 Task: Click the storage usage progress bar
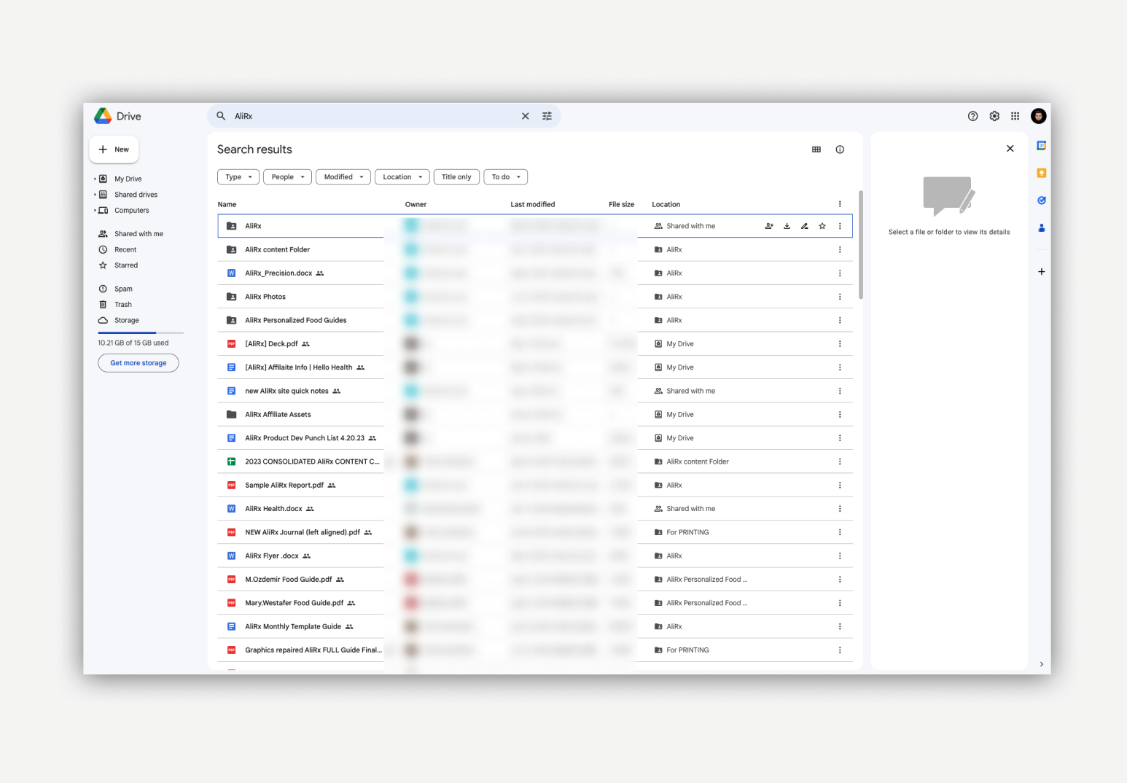tap(141, 332)
